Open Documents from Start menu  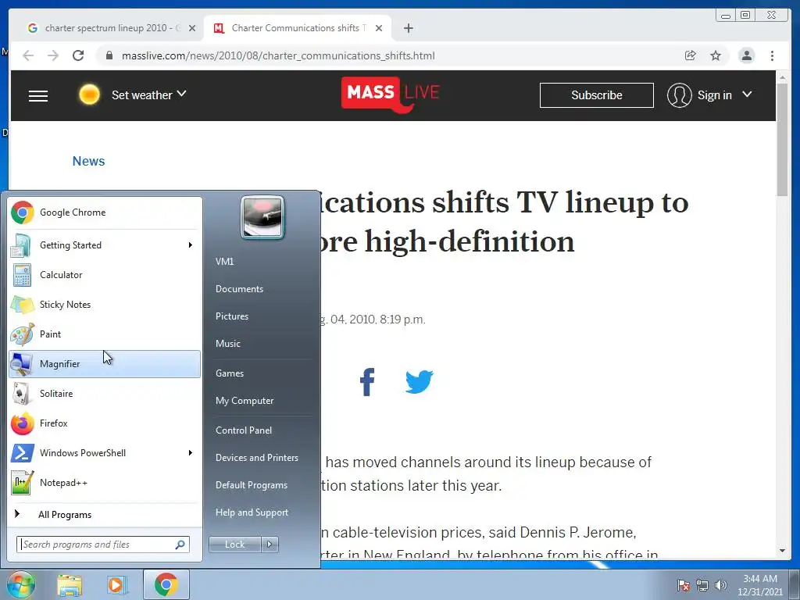[239, 289]
